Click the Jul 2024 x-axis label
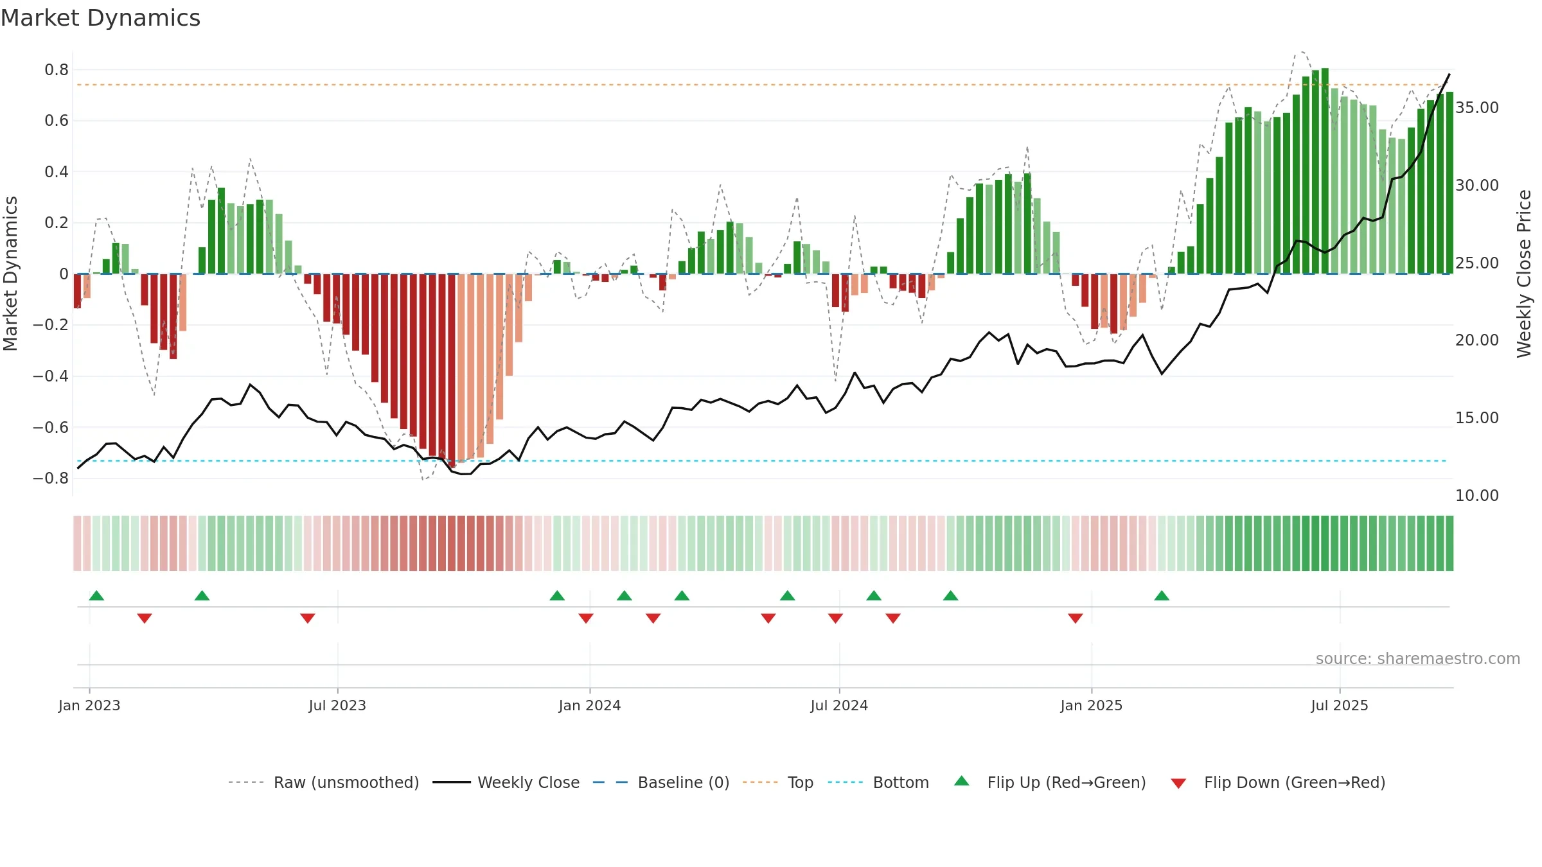The width and height of the screenshot is (1542, 867). point(839,705)
